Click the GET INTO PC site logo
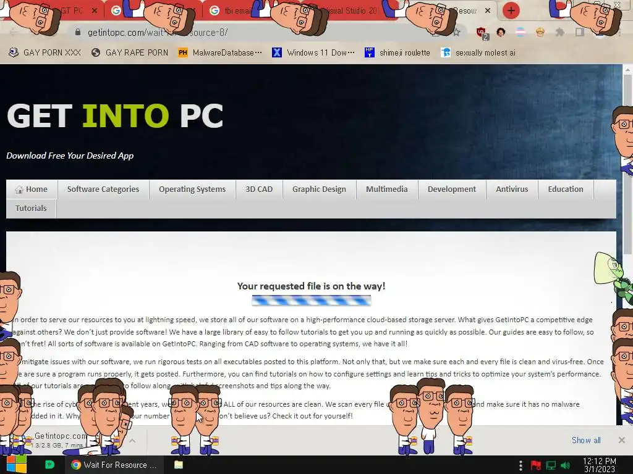This screenshot has height=474, width=633. click(x=115, y=115)
